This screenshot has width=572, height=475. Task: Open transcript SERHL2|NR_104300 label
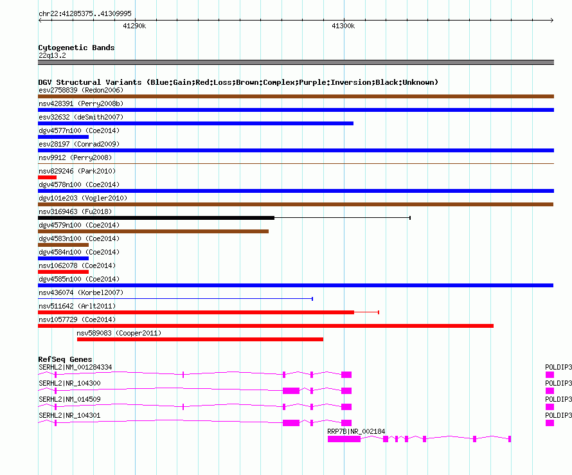69,384
